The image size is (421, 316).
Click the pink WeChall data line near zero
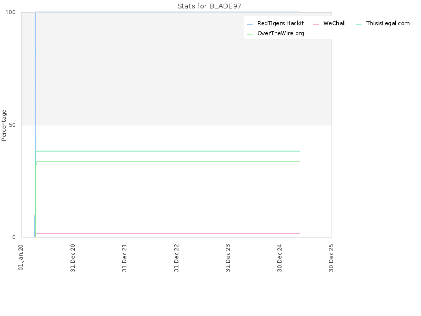pos(167,233)
